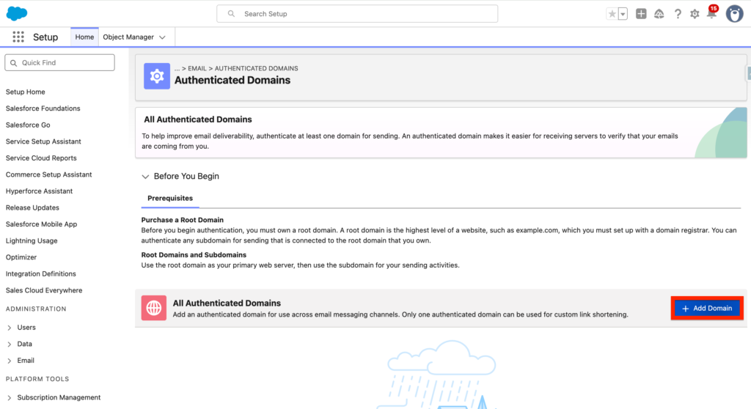
Task: Open the favorites list dropdown arrow
Action: 623,14
